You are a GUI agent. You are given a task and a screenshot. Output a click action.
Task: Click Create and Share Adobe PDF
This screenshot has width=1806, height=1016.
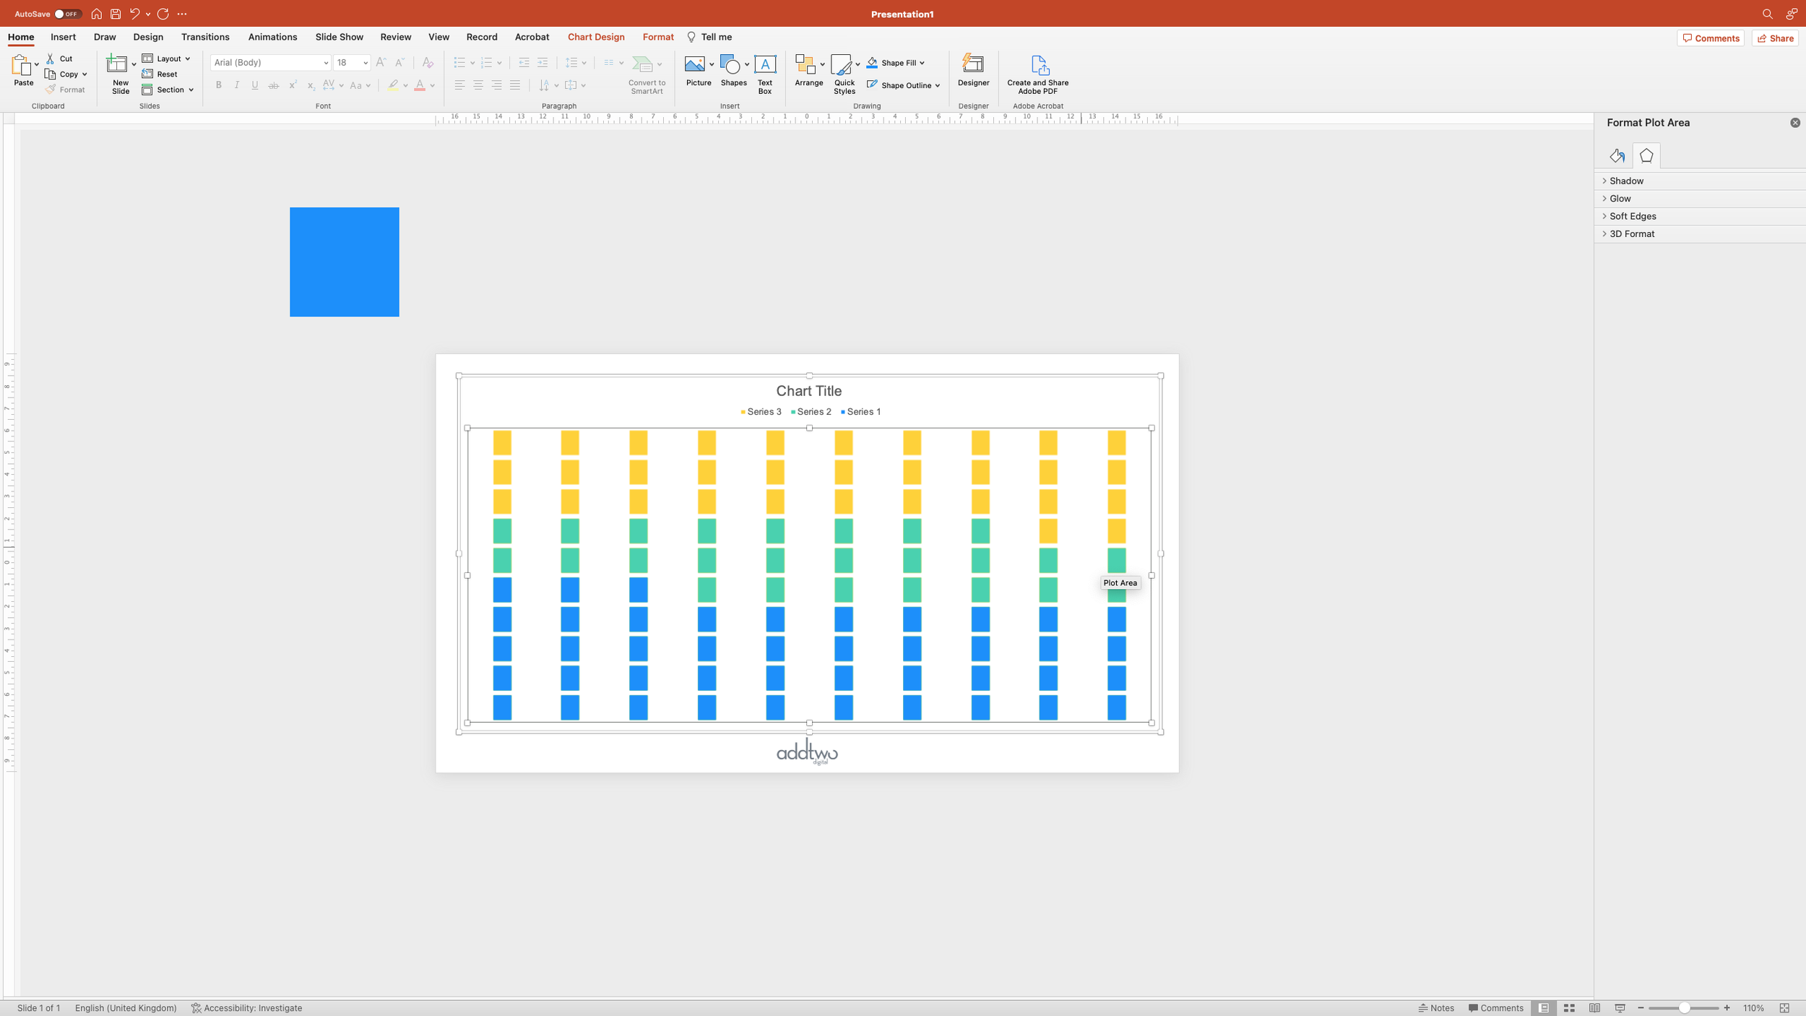(x=1037, y=74)
